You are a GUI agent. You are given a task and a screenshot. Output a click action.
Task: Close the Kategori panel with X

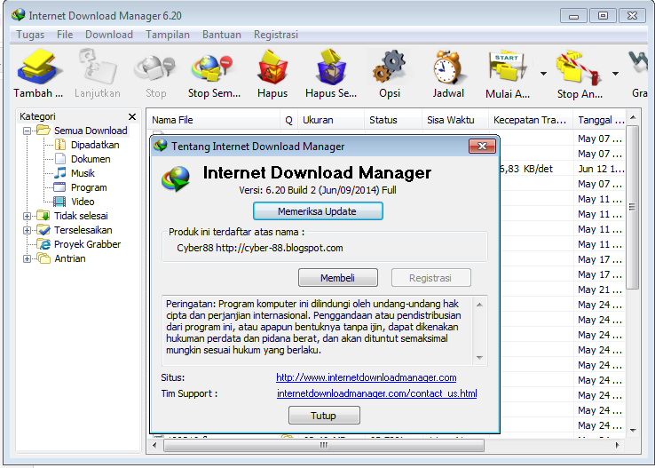(132, 116)
